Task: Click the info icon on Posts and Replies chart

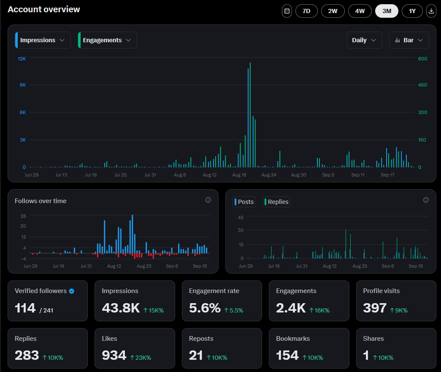Action: [426, 200]
